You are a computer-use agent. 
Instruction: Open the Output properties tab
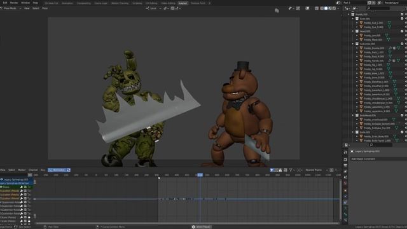click(x=345, y=165)
